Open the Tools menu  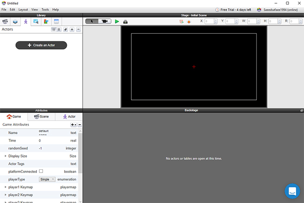pyautogui.click(x=45, y=9)
